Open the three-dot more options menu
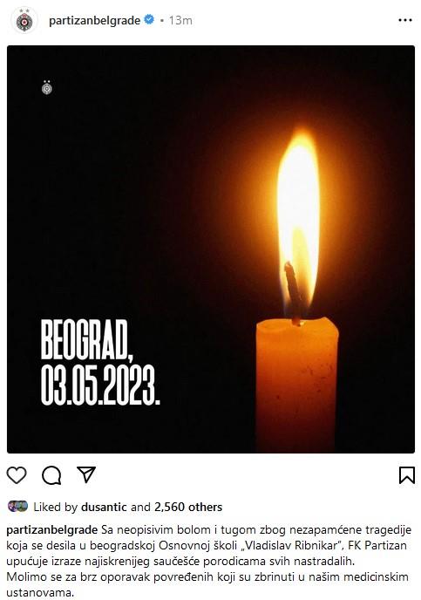Viewport: 421px width, 600px height. pyautogui.click(x=405, y=20)
